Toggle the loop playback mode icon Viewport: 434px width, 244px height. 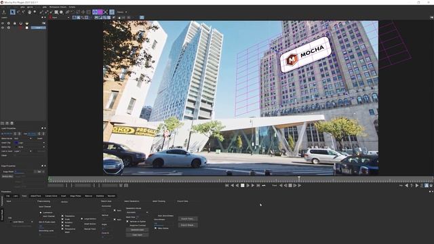(x=264, y=185)
